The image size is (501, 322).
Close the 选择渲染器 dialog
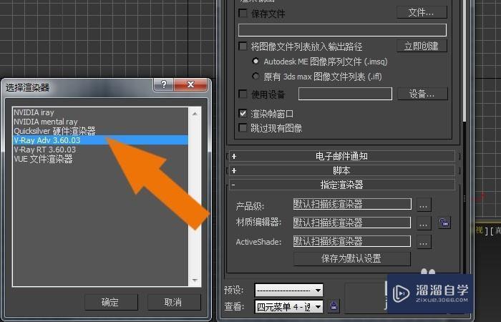click(190, 84)
